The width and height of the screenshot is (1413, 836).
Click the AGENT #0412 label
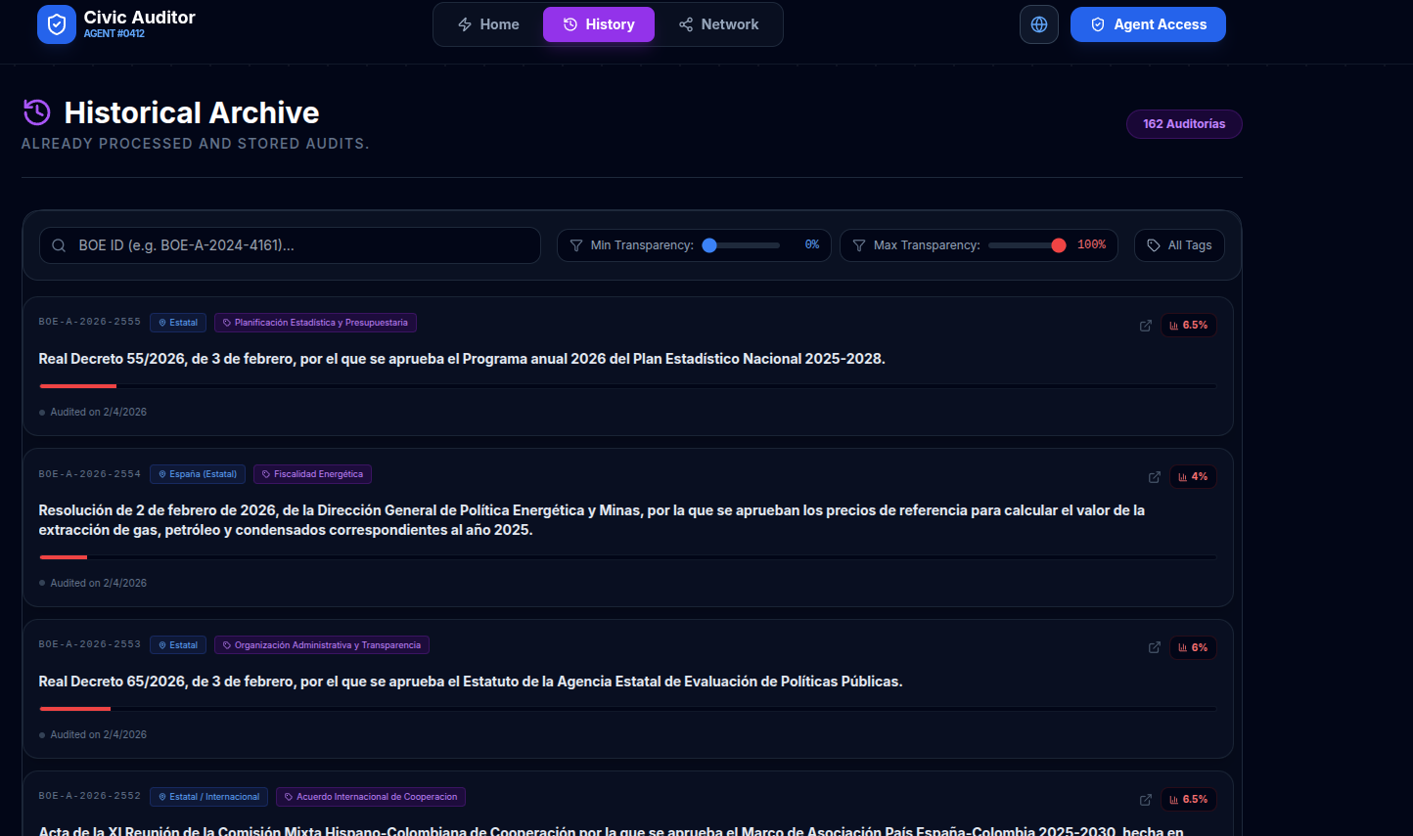pos(114,34)
